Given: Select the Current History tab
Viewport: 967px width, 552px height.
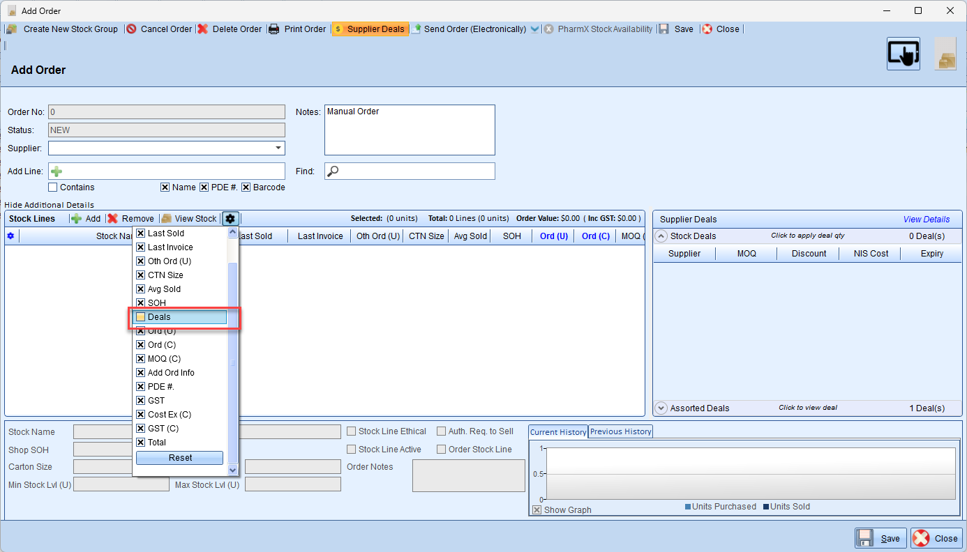Looking at the screenshot, I should pos(558,431).
